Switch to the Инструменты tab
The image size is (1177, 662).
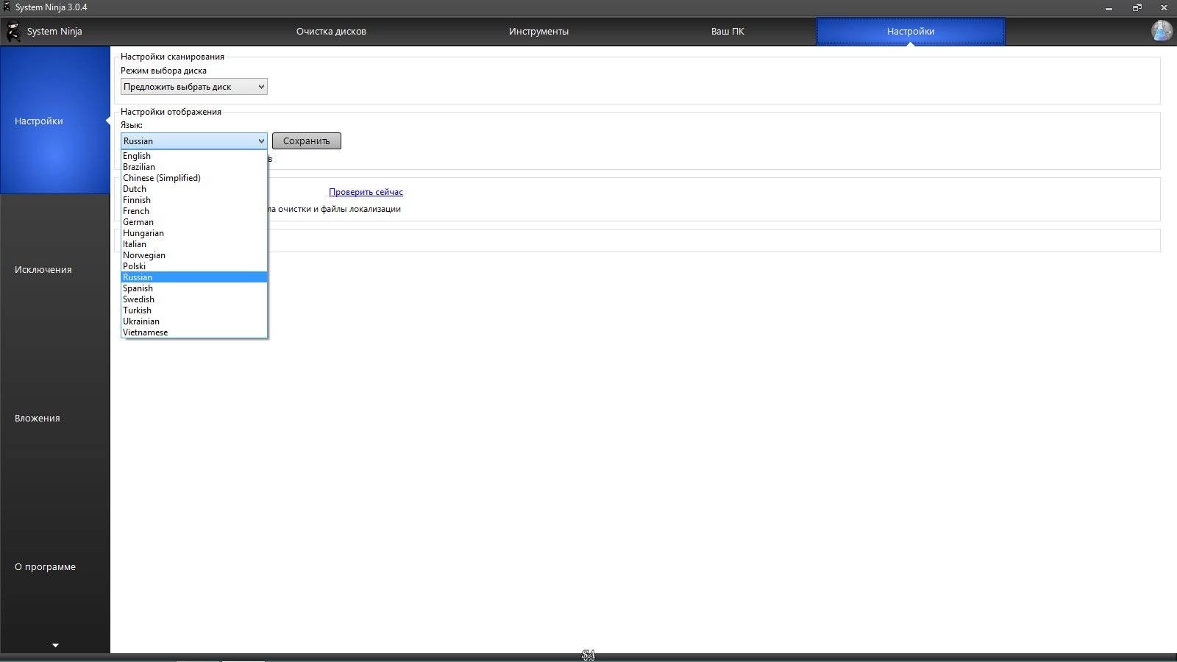538,32
